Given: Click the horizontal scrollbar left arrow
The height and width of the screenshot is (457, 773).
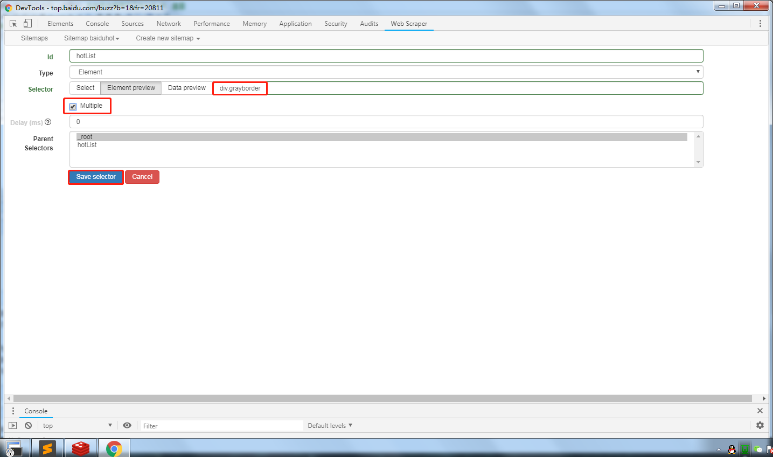Looking at the screenshot, I should point(9,399).
